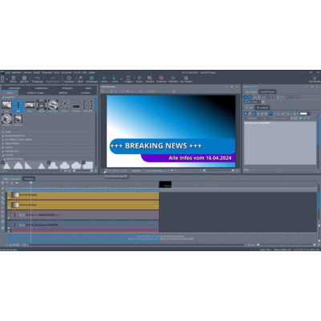Click the Speichern save icon
This screenshot has height=321, width=321.
[x=24, y=79]
